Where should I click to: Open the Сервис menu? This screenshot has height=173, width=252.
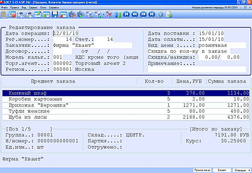pyautogui.click(x=33, y=7)
